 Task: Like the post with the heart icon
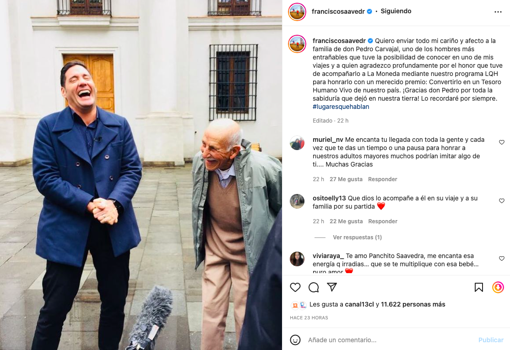pos(295,287)
